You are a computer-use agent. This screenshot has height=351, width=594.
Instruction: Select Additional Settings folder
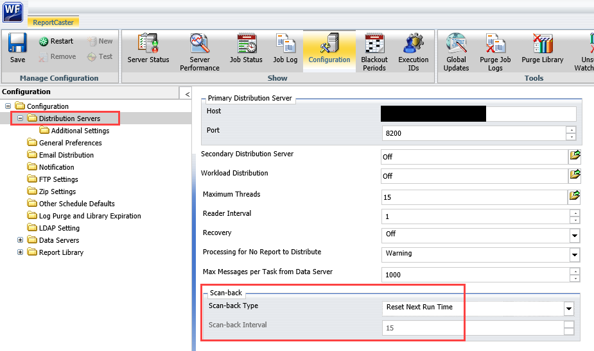point(80,131)
